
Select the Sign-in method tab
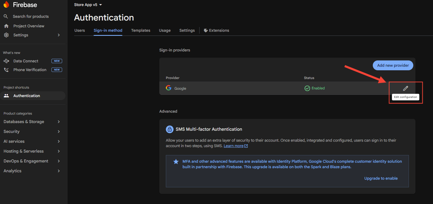tap(108, 30)
